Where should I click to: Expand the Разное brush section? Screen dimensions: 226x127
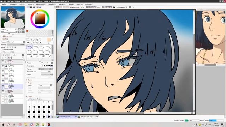coord(30,96)
